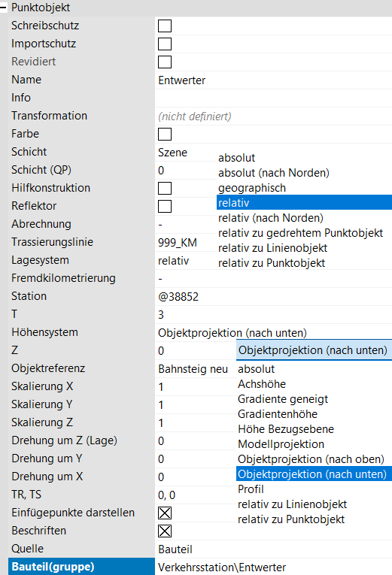Screen dimensions: 392x575
Task: Enable the Hilfkonstruktion checkbox
Action: [165, 189]
